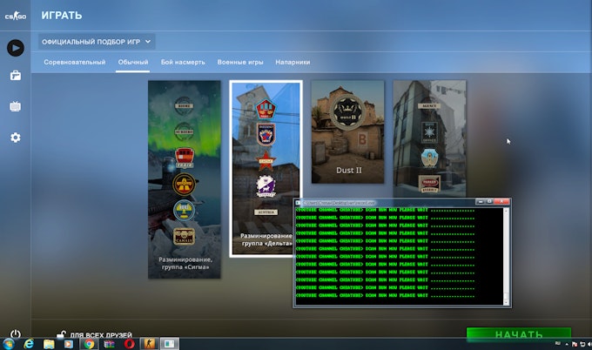
Task: Open Internet Explorer from taskbar
Action: tap(29, 344)
